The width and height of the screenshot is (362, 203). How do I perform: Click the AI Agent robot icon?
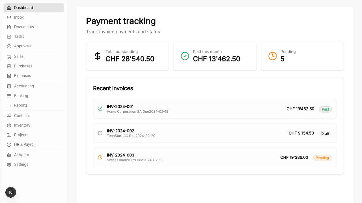9,155
